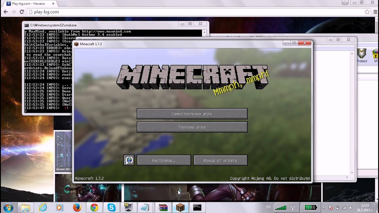This screenshot has height=213, width=379.
Task: Click the Protect icon in WinRAR window
Action: click(x=362, y=56)
